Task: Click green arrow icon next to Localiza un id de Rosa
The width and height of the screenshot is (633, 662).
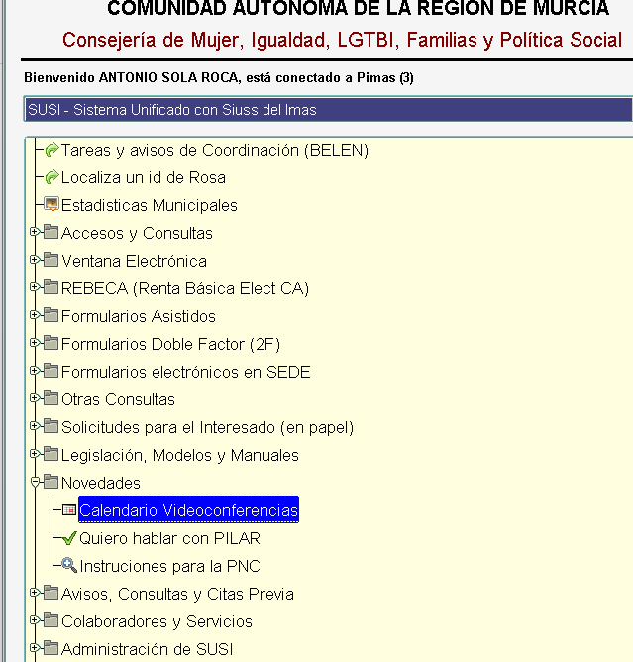Action: point(52,178)
